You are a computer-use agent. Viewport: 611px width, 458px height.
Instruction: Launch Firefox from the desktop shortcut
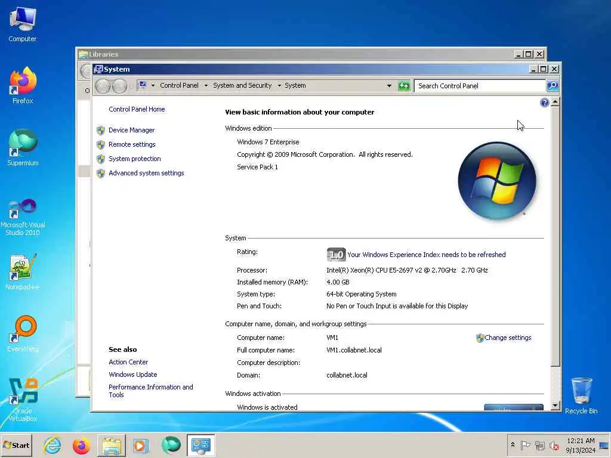(23, 85)
